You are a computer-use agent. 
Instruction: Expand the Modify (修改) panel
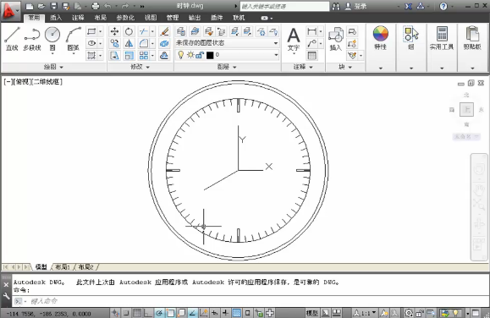[x=140, y=67]
